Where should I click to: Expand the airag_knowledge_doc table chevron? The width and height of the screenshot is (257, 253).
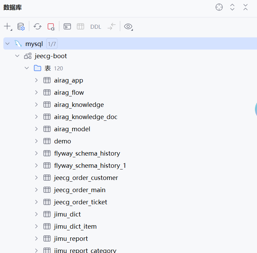(37, 117)
